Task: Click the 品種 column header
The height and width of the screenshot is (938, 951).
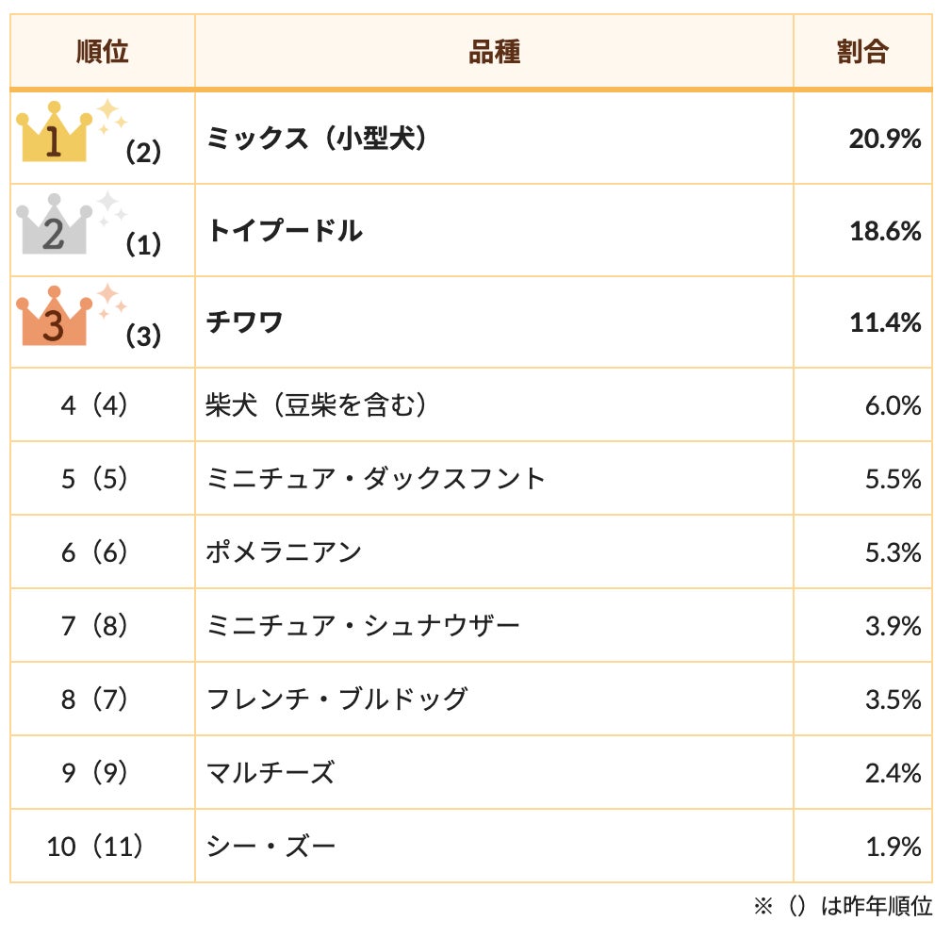Action: 494,52
